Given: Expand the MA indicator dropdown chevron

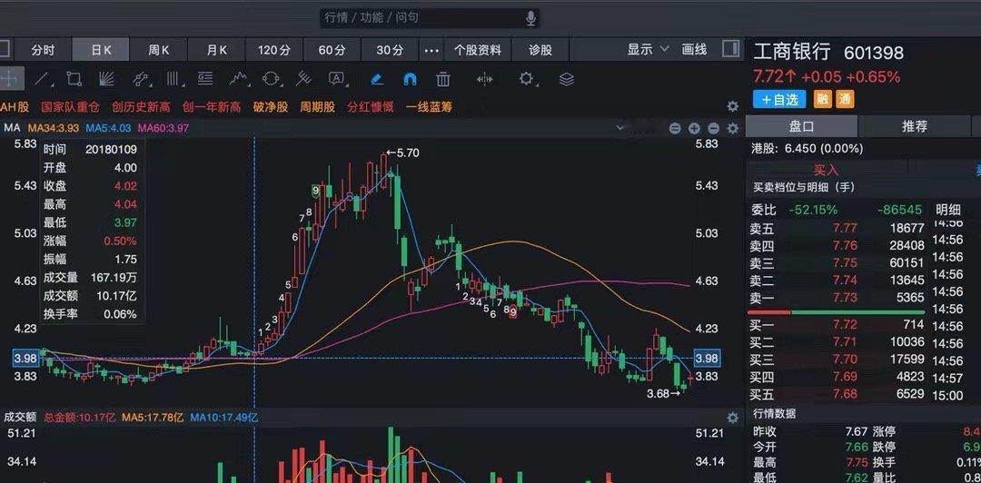Looking at the screenshot, I should tap(620, 128).
